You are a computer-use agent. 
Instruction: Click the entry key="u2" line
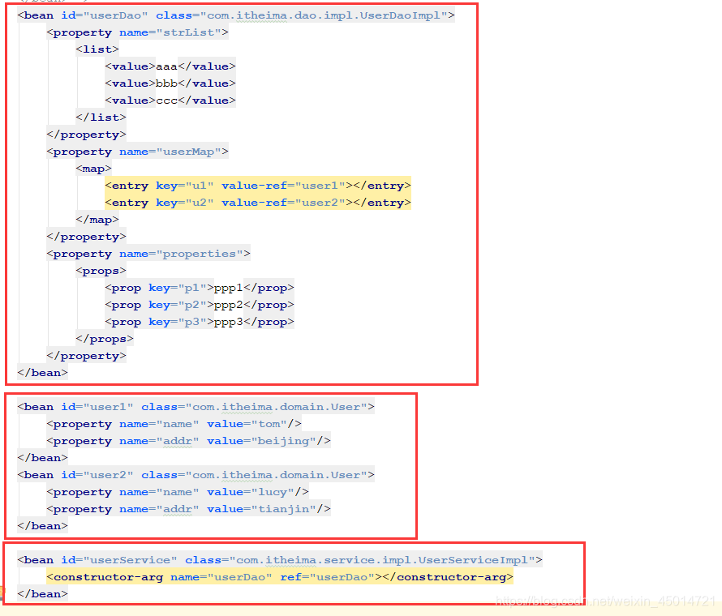258,203
